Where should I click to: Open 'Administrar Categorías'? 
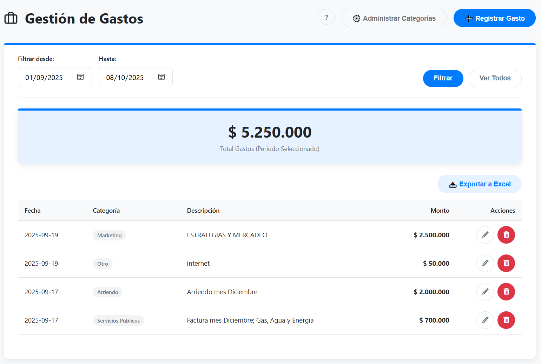click(394, 18)
